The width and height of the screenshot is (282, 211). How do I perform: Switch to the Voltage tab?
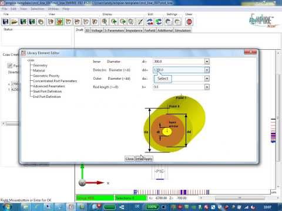coord(97,30)
